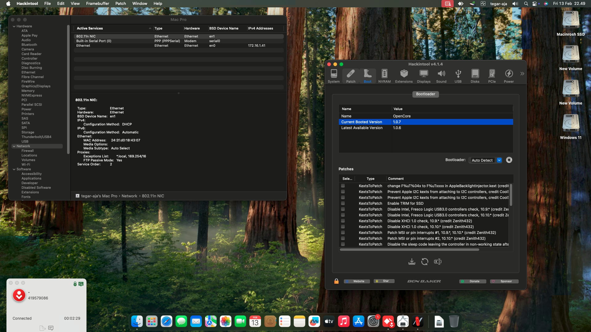The width and height of the screenshot is (591, 332).
Task: Select the Ethernet row in Active Services
Action: (179, 45)
